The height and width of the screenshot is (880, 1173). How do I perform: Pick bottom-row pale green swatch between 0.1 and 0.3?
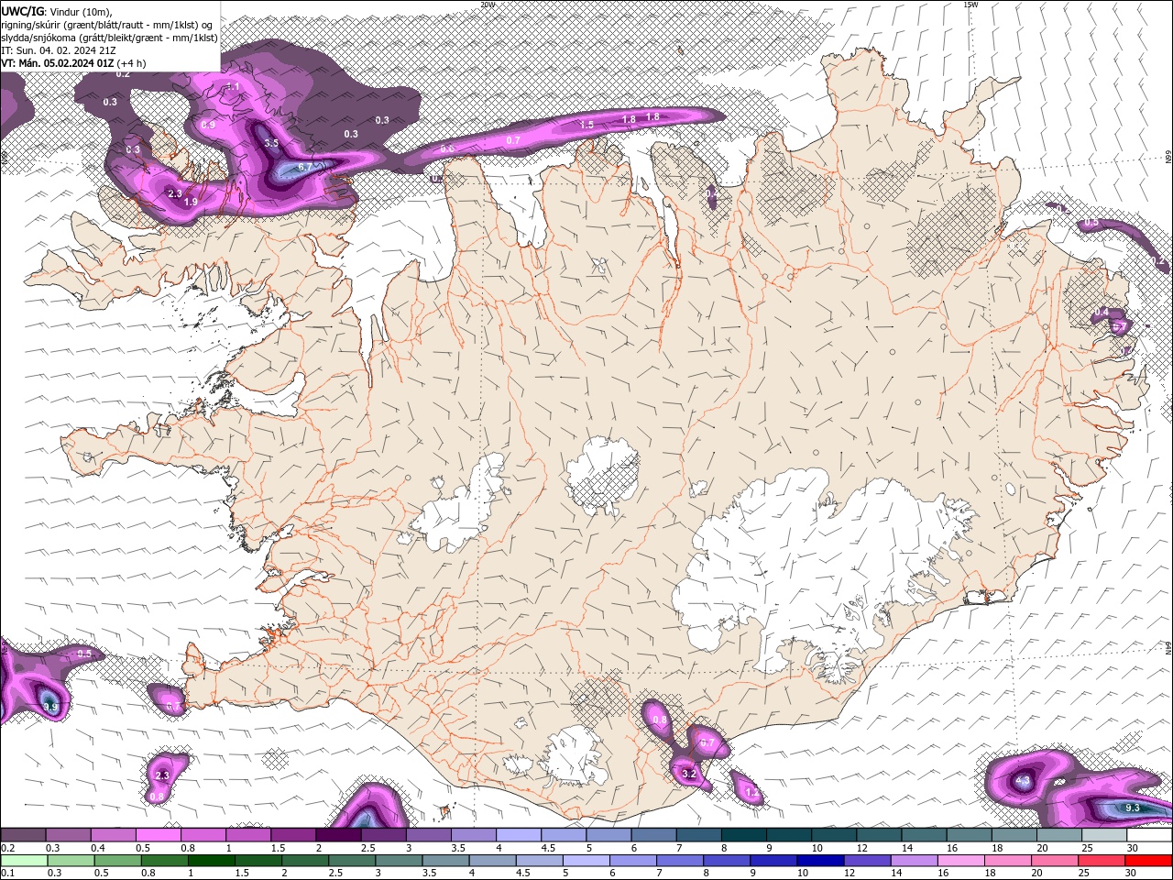coord(24,860)
